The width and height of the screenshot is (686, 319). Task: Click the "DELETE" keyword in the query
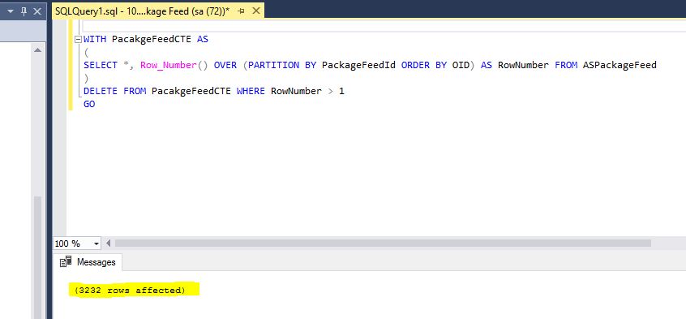point(101,91)
